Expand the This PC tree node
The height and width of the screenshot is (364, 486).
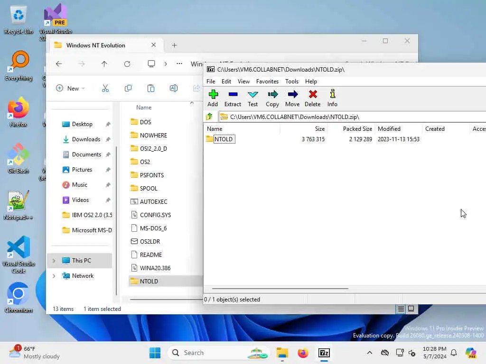54,261
